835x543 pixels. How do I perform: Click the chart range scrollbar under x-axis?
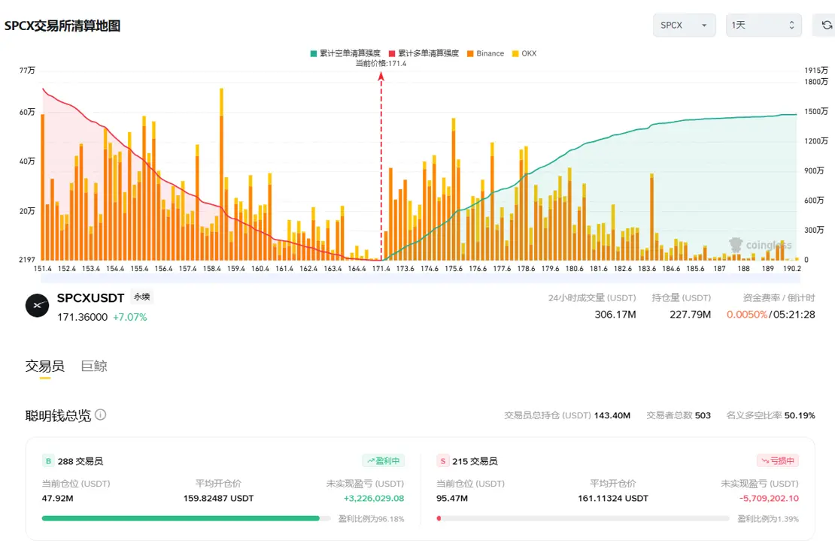(421, 278)
